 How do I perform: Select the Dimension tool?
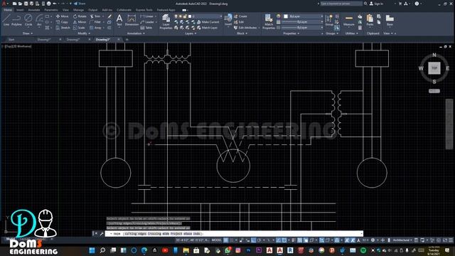point(132,20)
